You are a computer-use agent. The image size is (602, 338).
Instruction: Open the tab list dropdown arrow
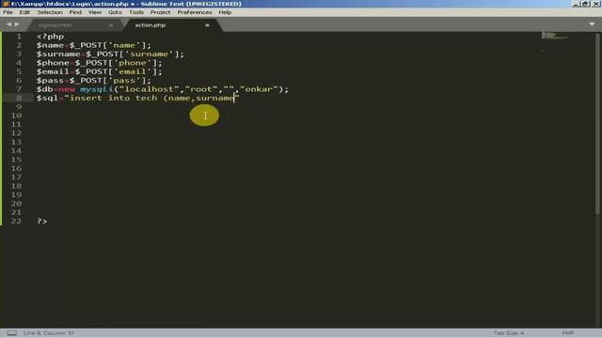tap(592, 24)
